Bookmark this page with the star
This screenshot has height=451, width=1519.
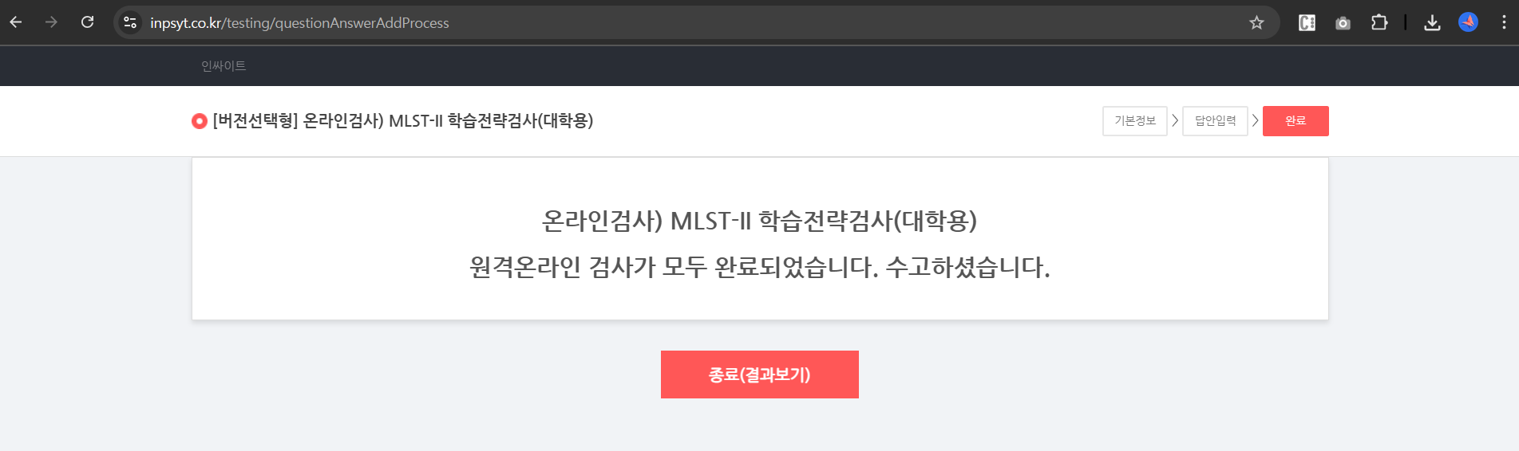point(1257,22)
